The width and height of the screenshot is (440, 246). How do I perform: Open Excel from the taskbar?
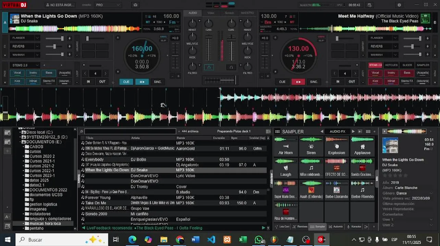point(243,240)
